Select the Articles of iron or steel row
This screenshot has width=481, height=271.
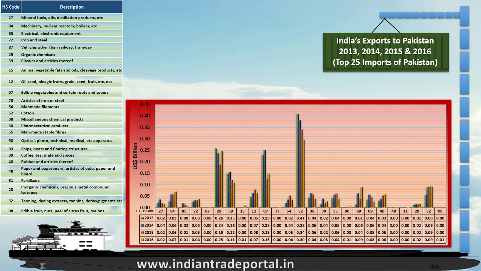click(62, 100)
